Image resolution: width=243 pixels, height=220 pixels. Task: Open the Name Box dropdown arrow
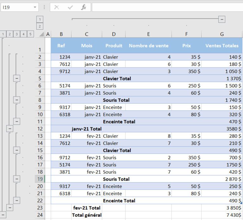35,7
